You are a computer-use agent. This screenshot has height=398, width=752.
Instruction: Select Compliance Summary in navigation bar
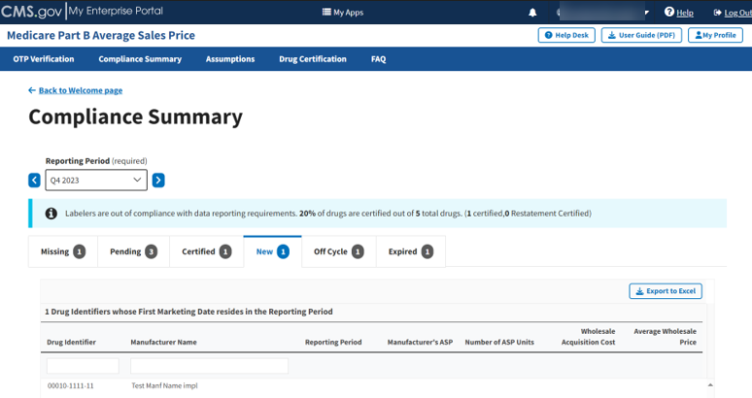click(140, 59)
